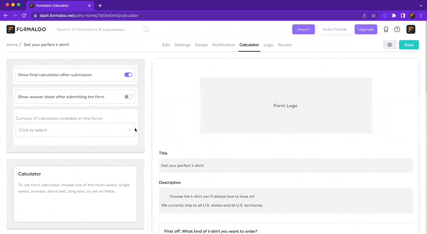Screen dimensions: 427x234
Task: Click the share page icon in address bar
Action: click(365, 16)
